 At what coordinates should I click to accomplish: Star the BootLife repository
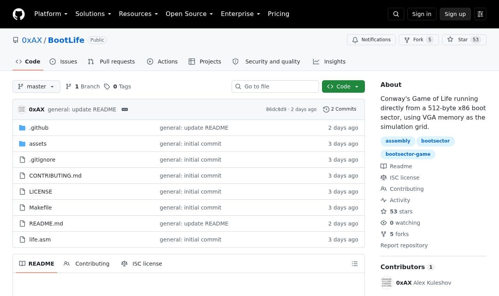(x=464, y=40)
